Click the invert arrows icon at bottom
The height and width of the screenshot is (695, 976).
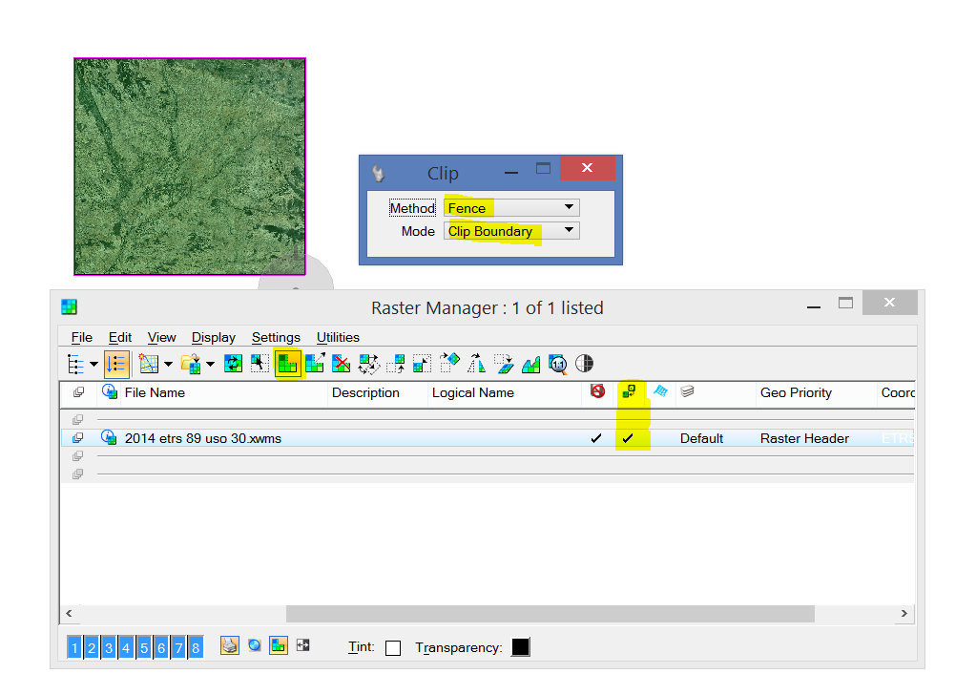303,645
